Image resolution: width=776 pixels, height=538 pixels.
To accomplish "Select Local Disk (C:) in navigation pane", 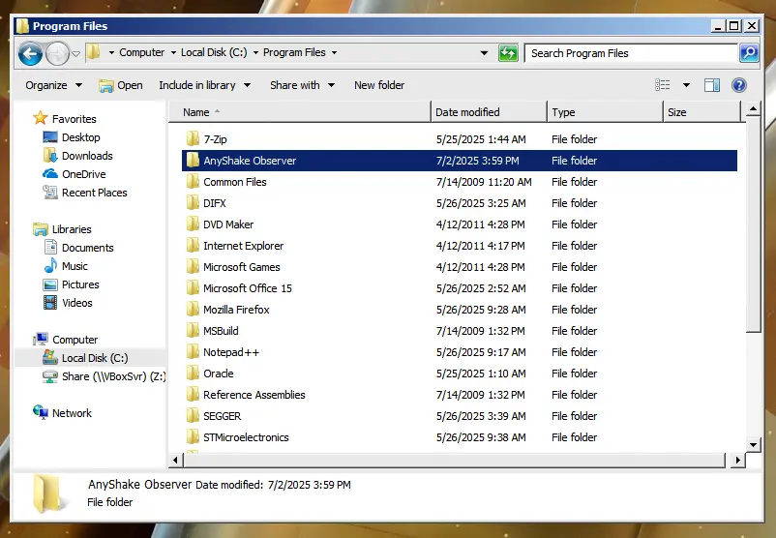I will tap(85, 358).
